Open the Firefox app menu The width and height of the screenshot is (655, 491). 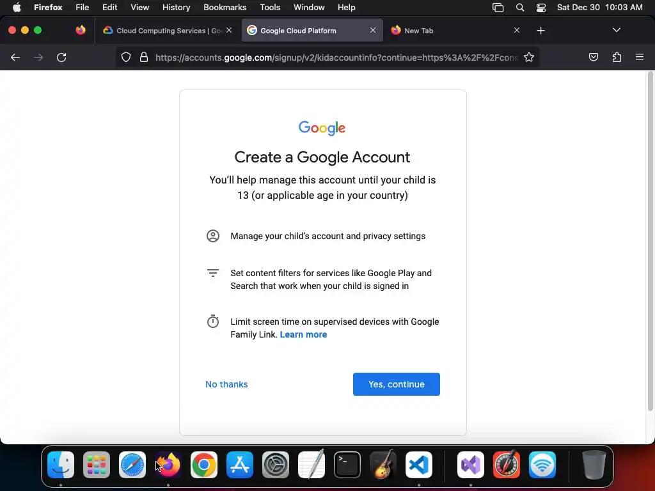point(48,7)
